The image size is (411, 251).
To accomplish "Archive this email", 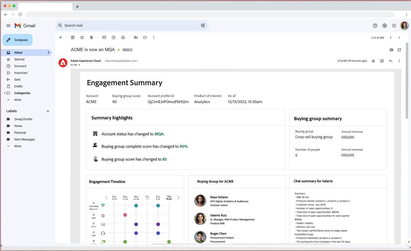I will coord(73,38).
